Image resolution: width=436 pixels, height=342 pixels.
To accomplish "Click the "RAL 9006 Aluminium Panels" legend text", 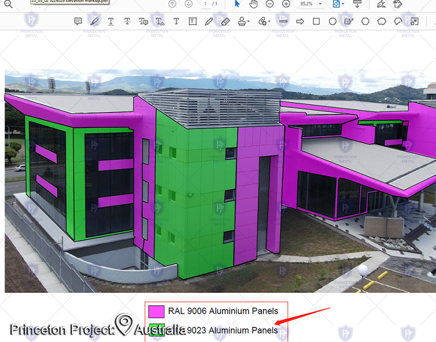I will point(223,311).
